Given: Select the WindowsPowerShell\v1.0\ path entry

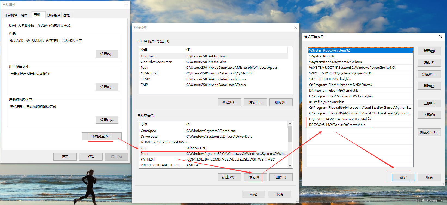Looking at the screenshot, I should click(x=360, y=68).
